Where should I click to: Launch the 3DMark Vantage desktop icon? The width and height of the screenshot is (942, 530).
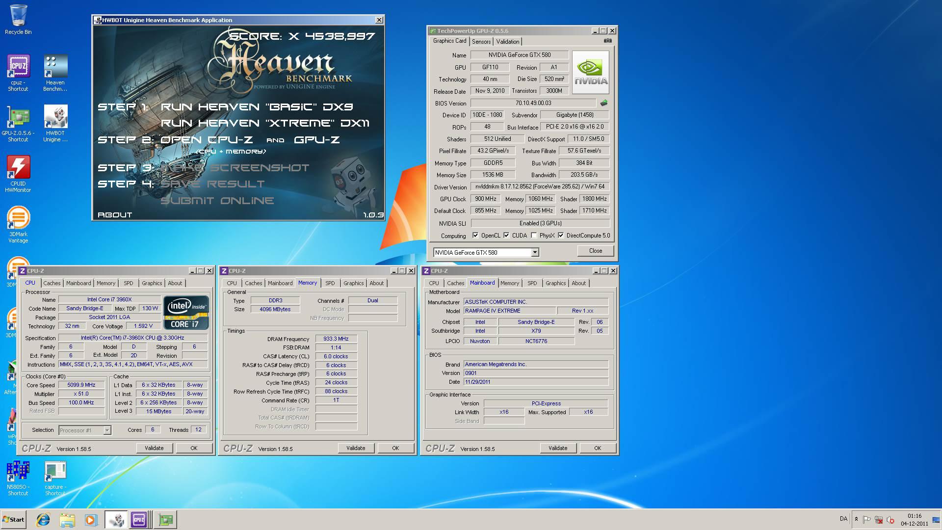[x=18, y=225]
